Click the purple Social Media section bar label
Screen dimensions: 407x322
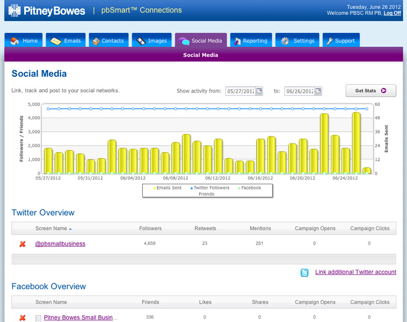200,55
